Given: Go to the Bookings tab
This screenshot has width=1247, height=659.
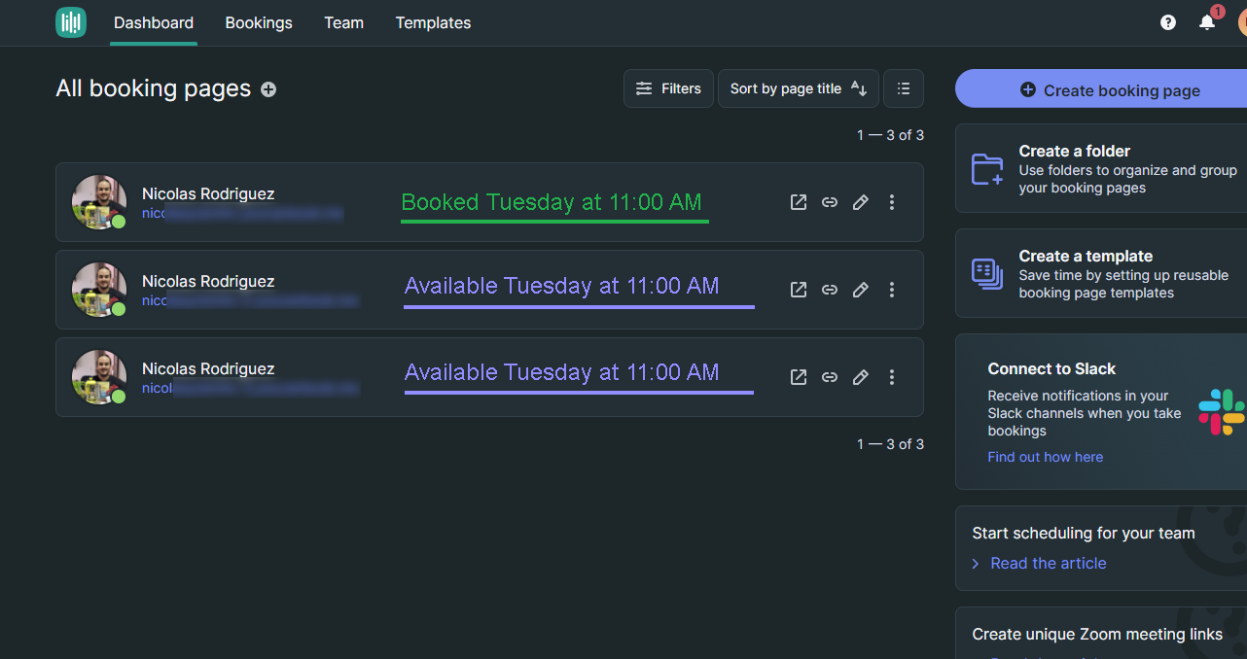Looking at the screenshot, I should coord(259,22).
